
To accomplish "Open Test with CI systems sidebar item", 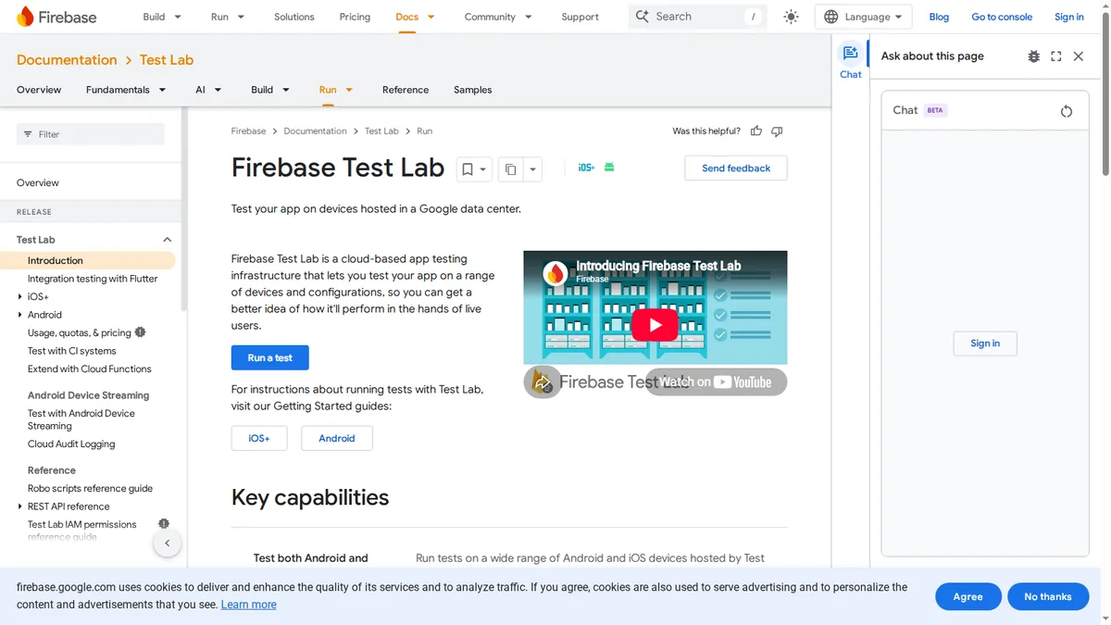I will click(72, 351).
